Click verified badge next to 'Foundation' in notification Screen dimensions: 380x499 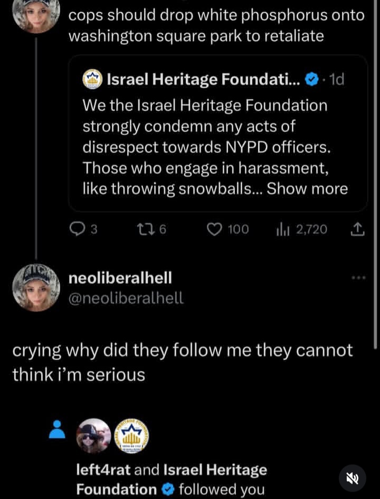(x=167, y=490)
